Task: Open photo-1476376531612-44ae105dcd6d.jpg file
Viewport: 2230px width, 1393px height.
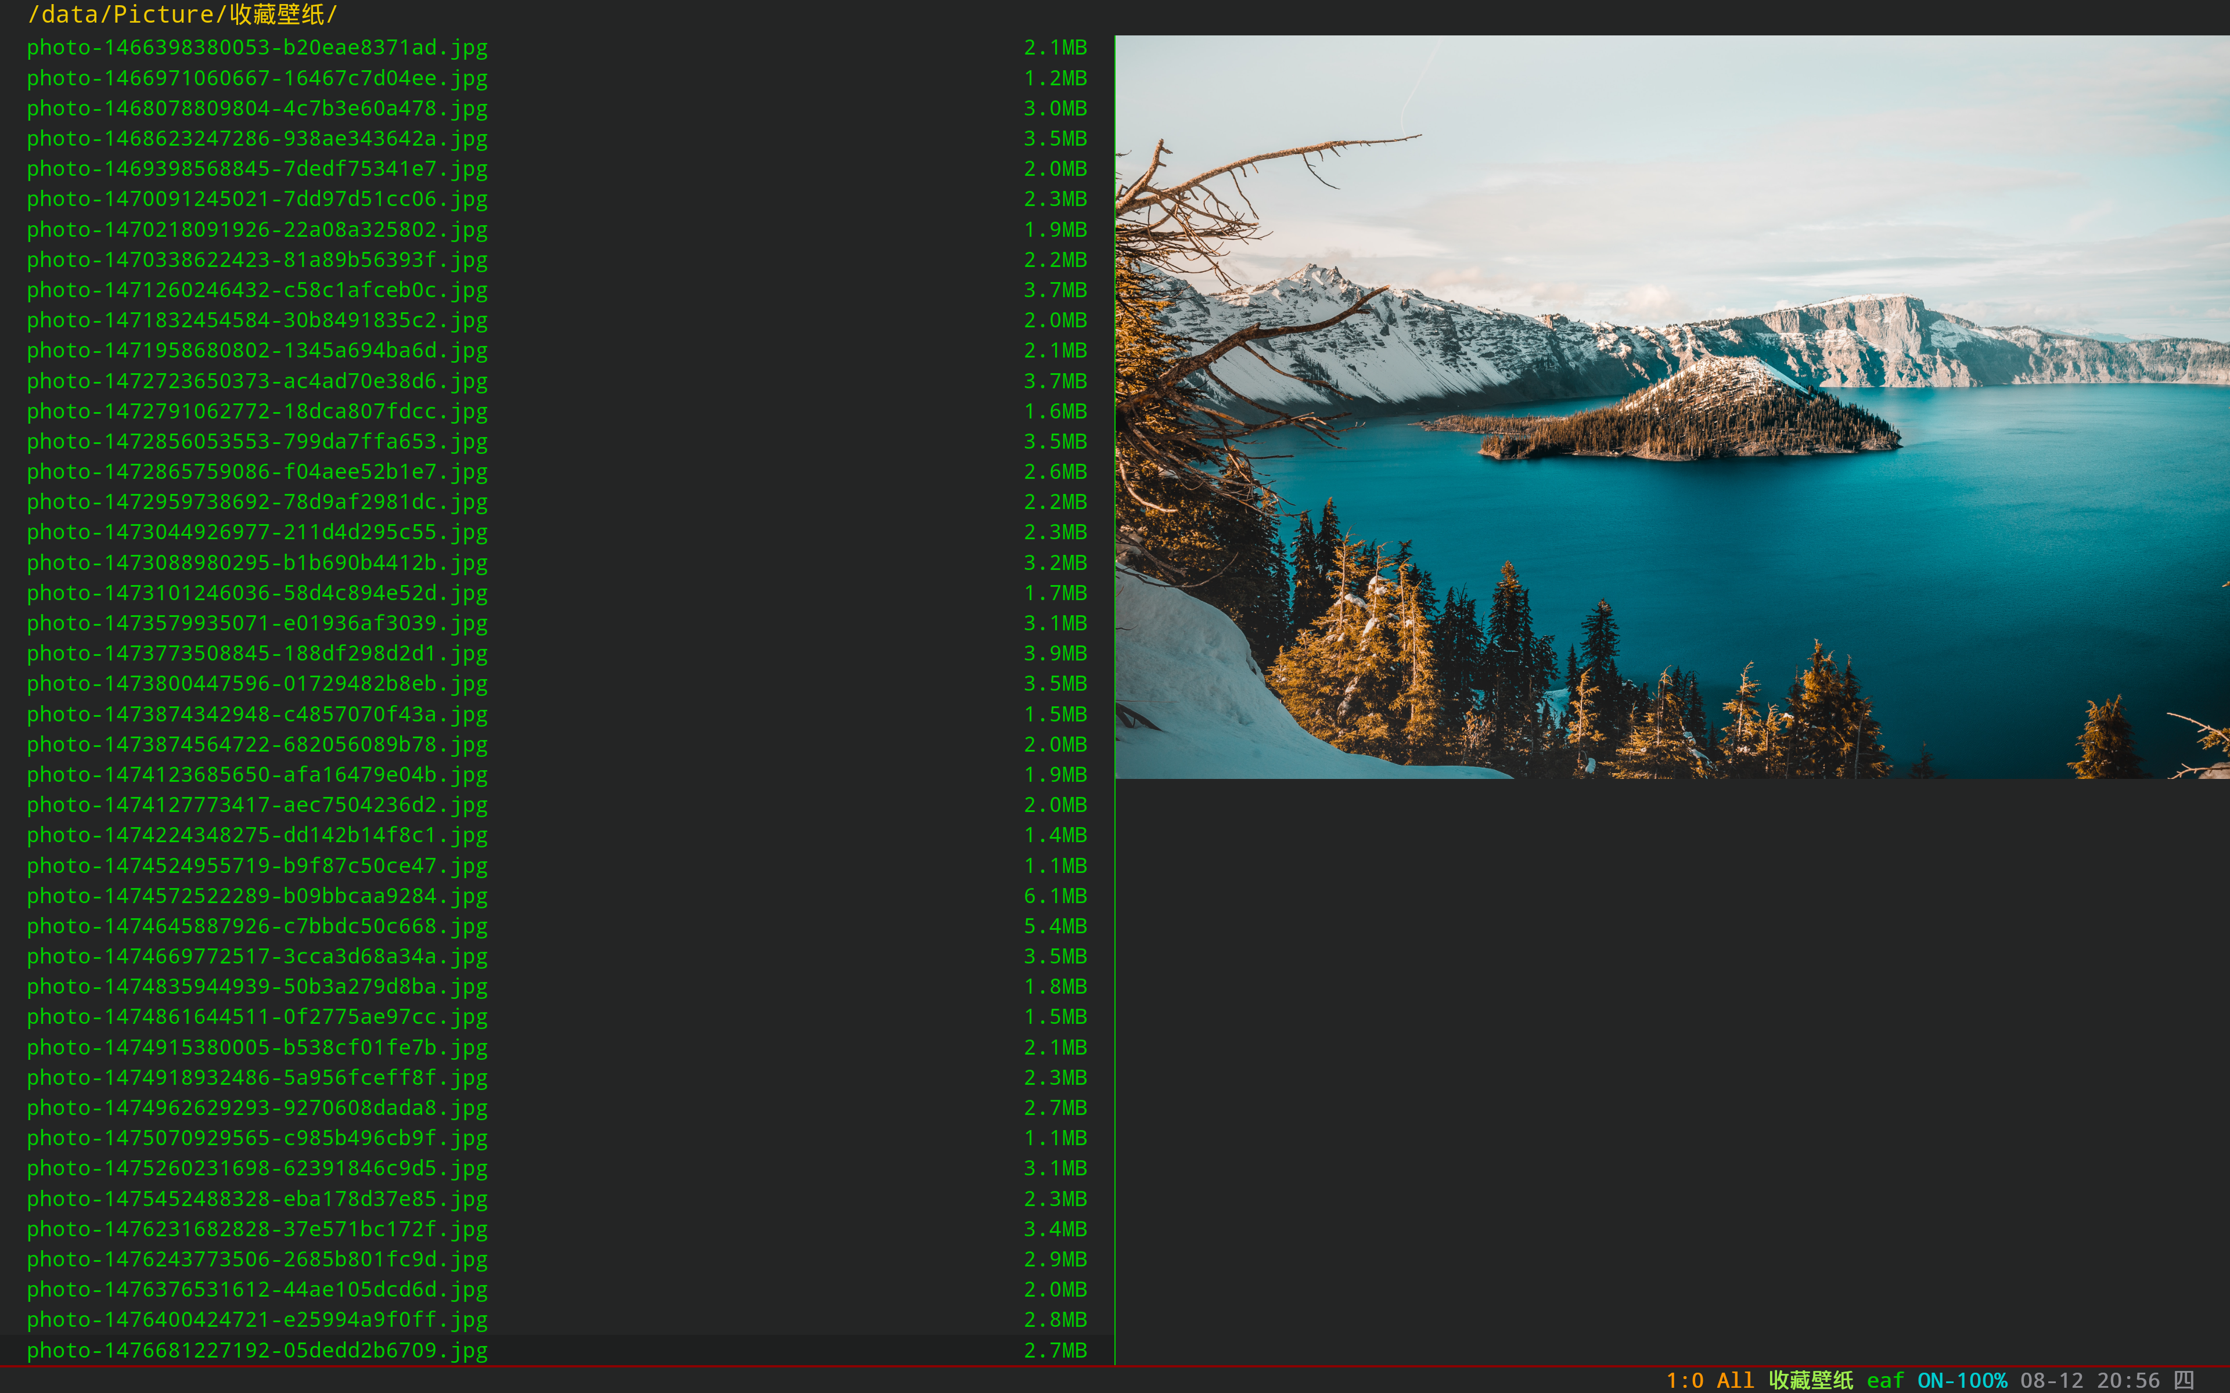Action: point(257,1290)
